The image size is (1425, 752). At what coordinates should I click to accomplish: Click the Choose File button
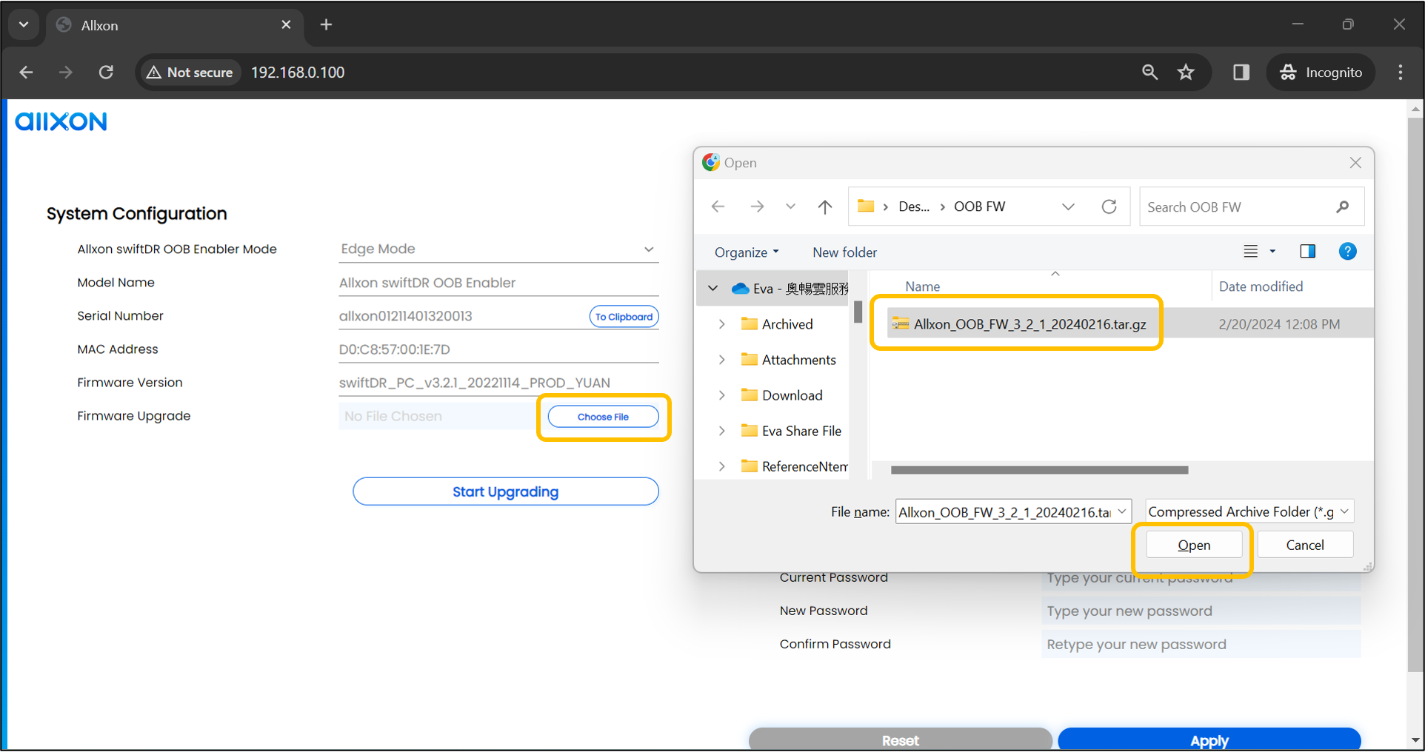603,417
